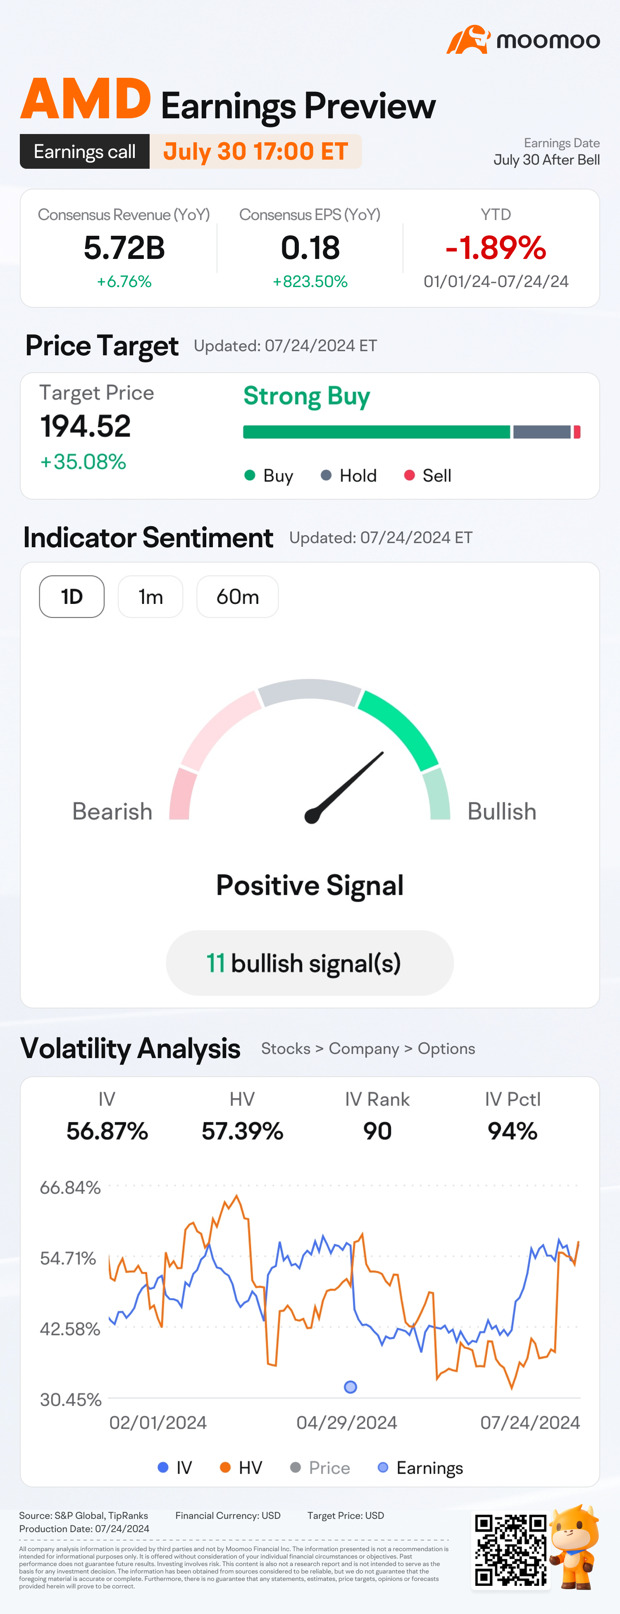Click the green Buy legend dot
This screenshot has width=620, height=1614.
click(x=249, y=475)
